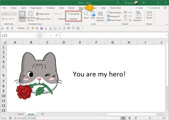169x120 pixels.
Task: Open the Zoom dialog magnifier
Action: click(x=86, y=15)
